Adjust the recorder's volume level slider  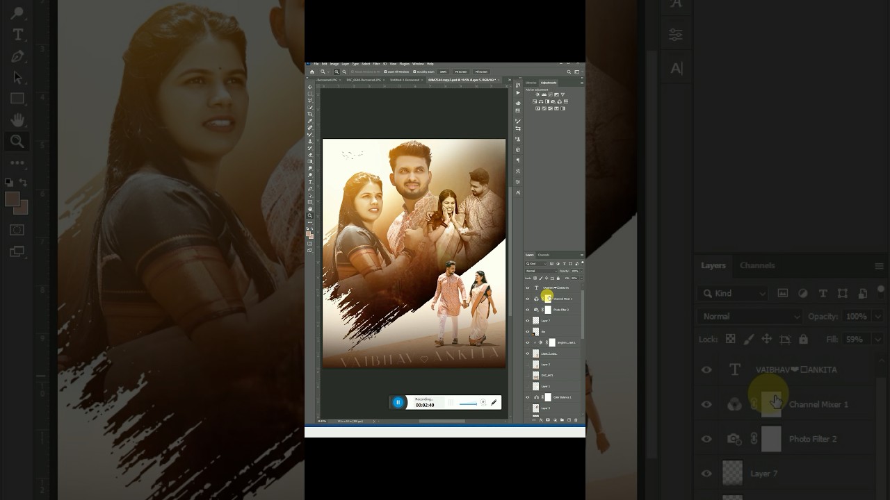coord(468,404)
